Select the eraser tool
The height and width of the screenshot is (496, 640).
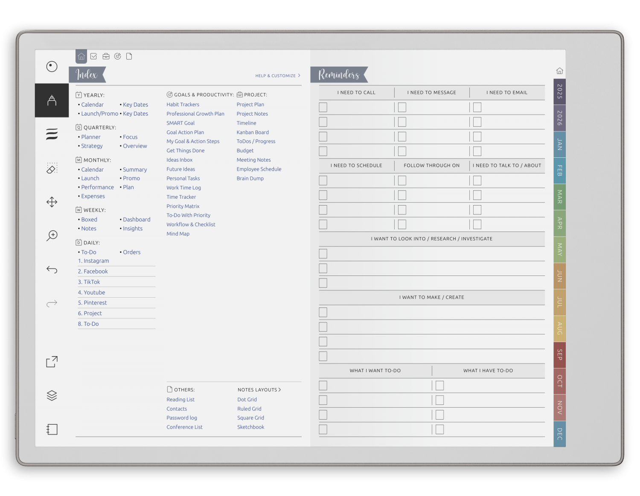click(x=52, y=168)
